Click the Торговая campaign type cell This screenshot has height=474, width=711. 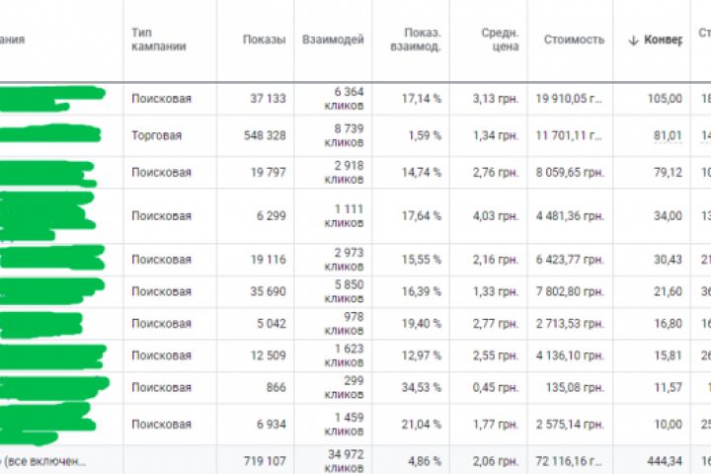[157, 135]
